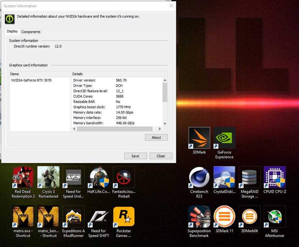Click the horizontal scroll left arrow
The width and height of the screenshot is (299, 247).
tap(74, 129)
